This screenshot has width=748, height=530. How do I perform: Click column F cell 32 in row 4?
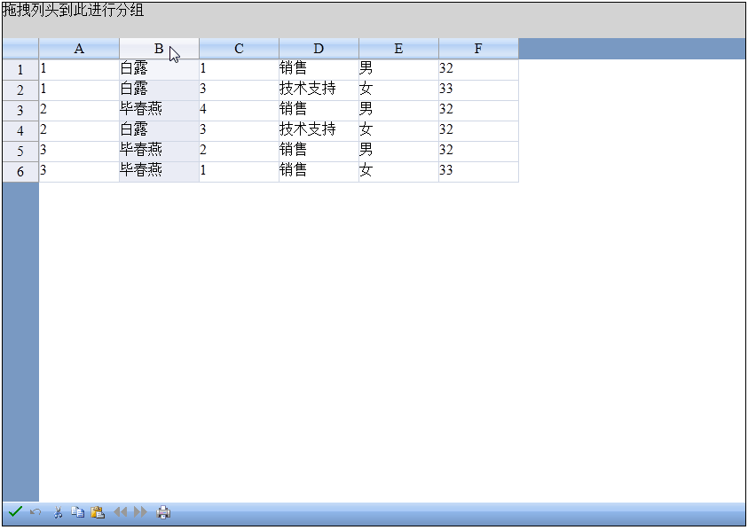(x=478, y=131)
